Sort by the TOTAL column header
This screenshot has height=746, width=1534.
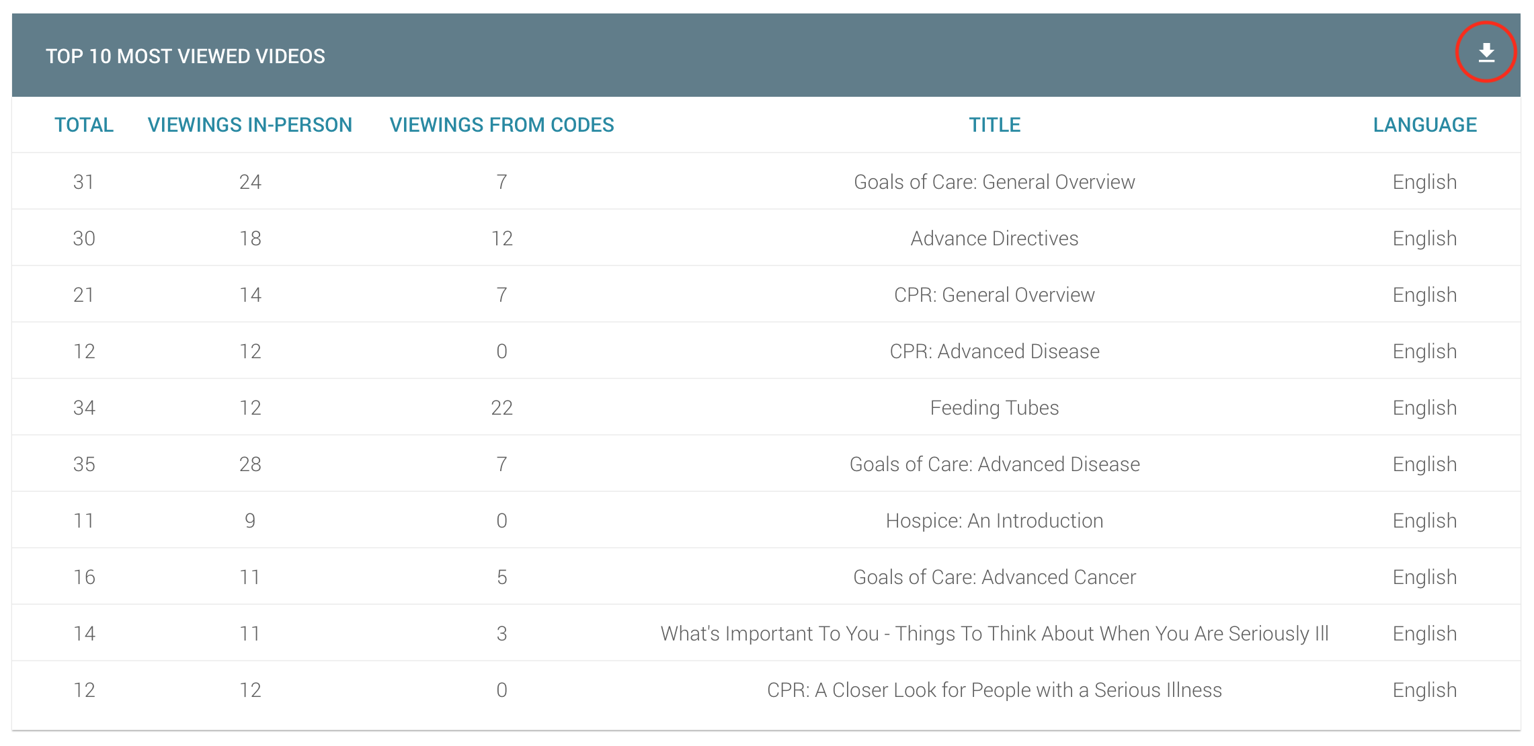[84, 125]
